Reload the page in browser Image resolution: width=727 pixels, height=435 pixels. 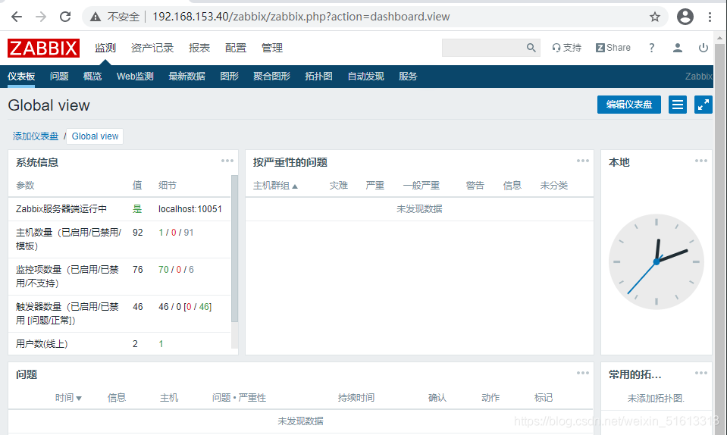point(65,17)
